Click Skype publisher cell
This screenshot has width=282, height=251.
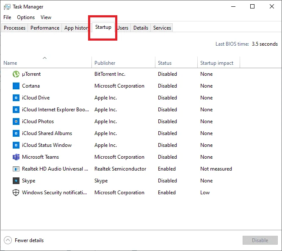(x=101, y=181)
